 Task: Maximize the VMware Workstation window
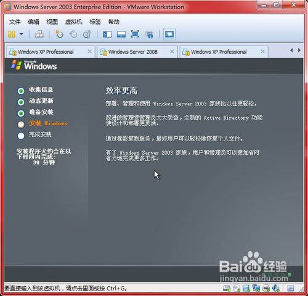tap(277, 5)
